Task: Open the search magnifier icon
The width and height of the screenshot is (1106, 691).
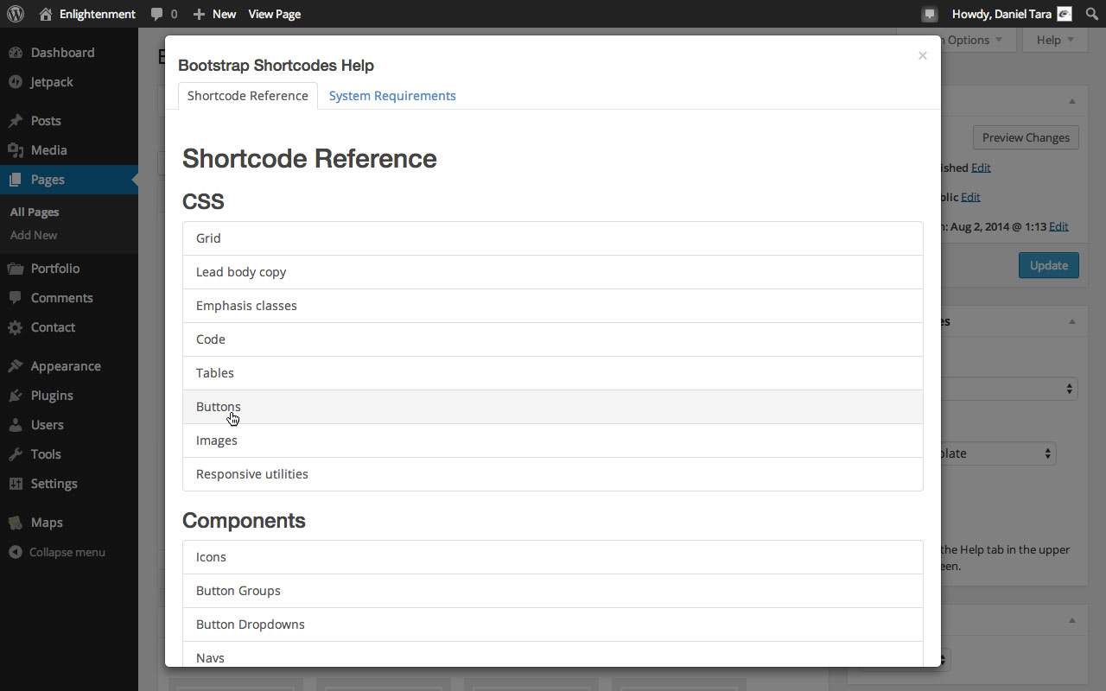Action: pos(1091,14)
